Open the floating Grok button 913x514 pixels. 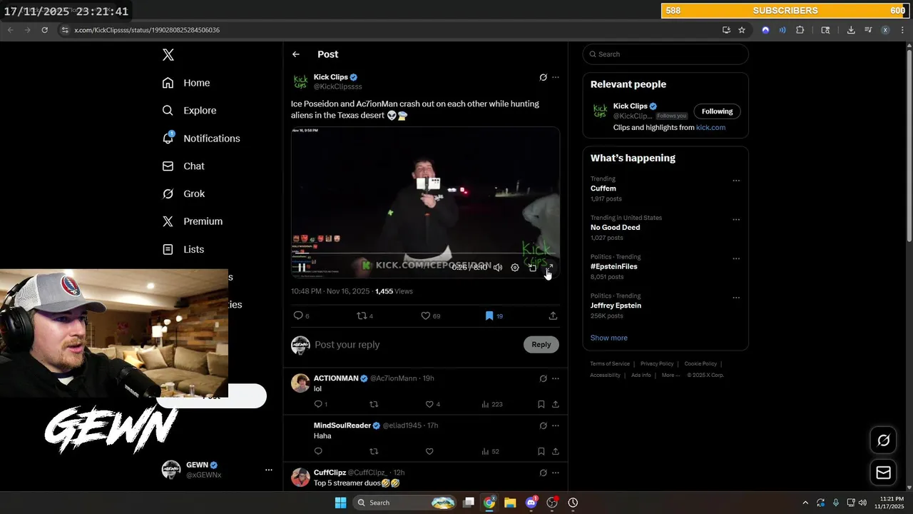pos(883,440)
